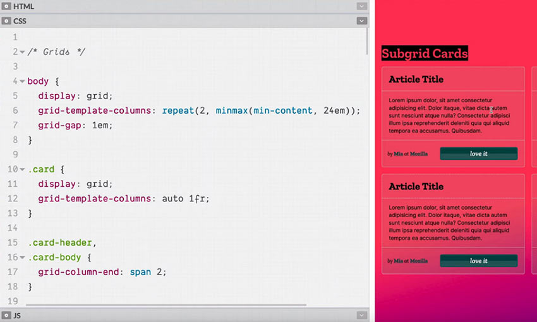
Task: Open the Mozilla link in the second card
Action: coord(419,261)
